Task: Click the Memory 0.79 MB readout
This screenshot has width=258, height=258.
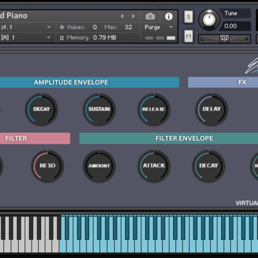Action: click(104, 37)
